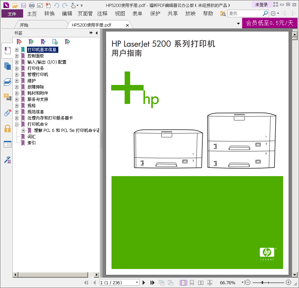Open the attachments paperclip sidebar icon

(x=8, y=113)
